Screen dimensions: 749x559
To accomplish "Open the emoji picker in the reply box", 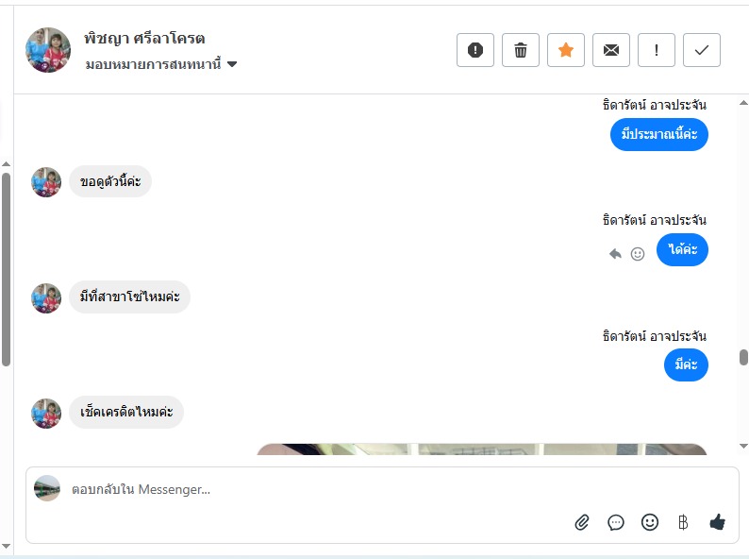I will click(650, 522).
